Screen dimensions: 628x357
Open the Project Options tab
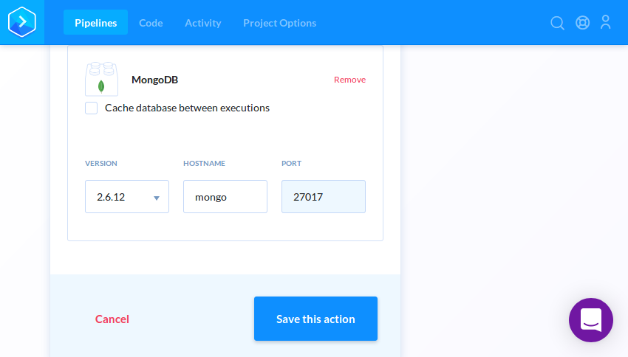click(279, 23)
